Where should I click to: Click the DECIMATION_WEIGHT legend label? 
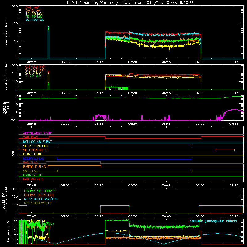39,195
